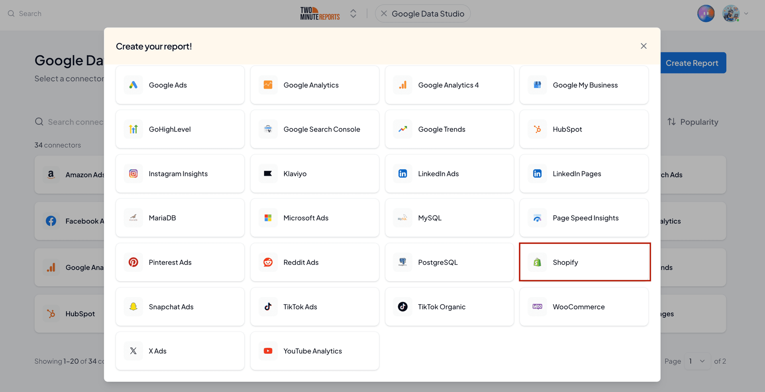Click the 34 connectors count text
This screenshot has height=392, width=765.
pos(57,145)
